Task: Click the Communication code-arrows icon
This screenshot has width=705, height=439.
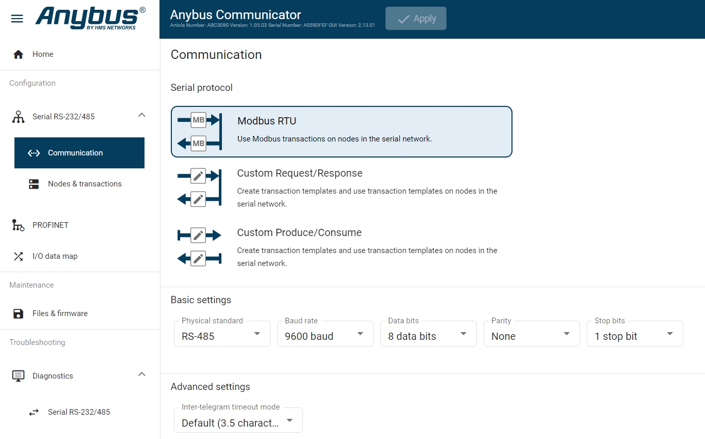Action: point(34,153)
